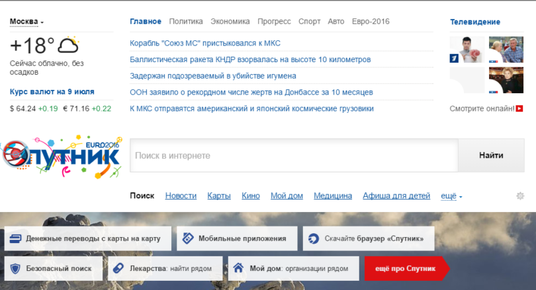536x290 pixels.
Task: Click the ещё про Спутник red button
Action: pyautogui.click(x=407, y=268)
